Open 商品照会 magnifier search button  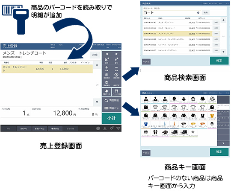click(112, 101)
